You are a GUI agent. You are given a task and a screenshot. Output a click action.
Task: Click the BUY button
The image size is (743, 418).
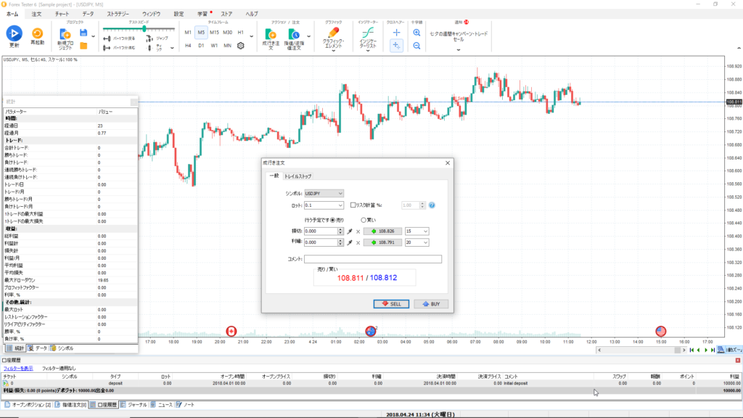click(431, 304)
